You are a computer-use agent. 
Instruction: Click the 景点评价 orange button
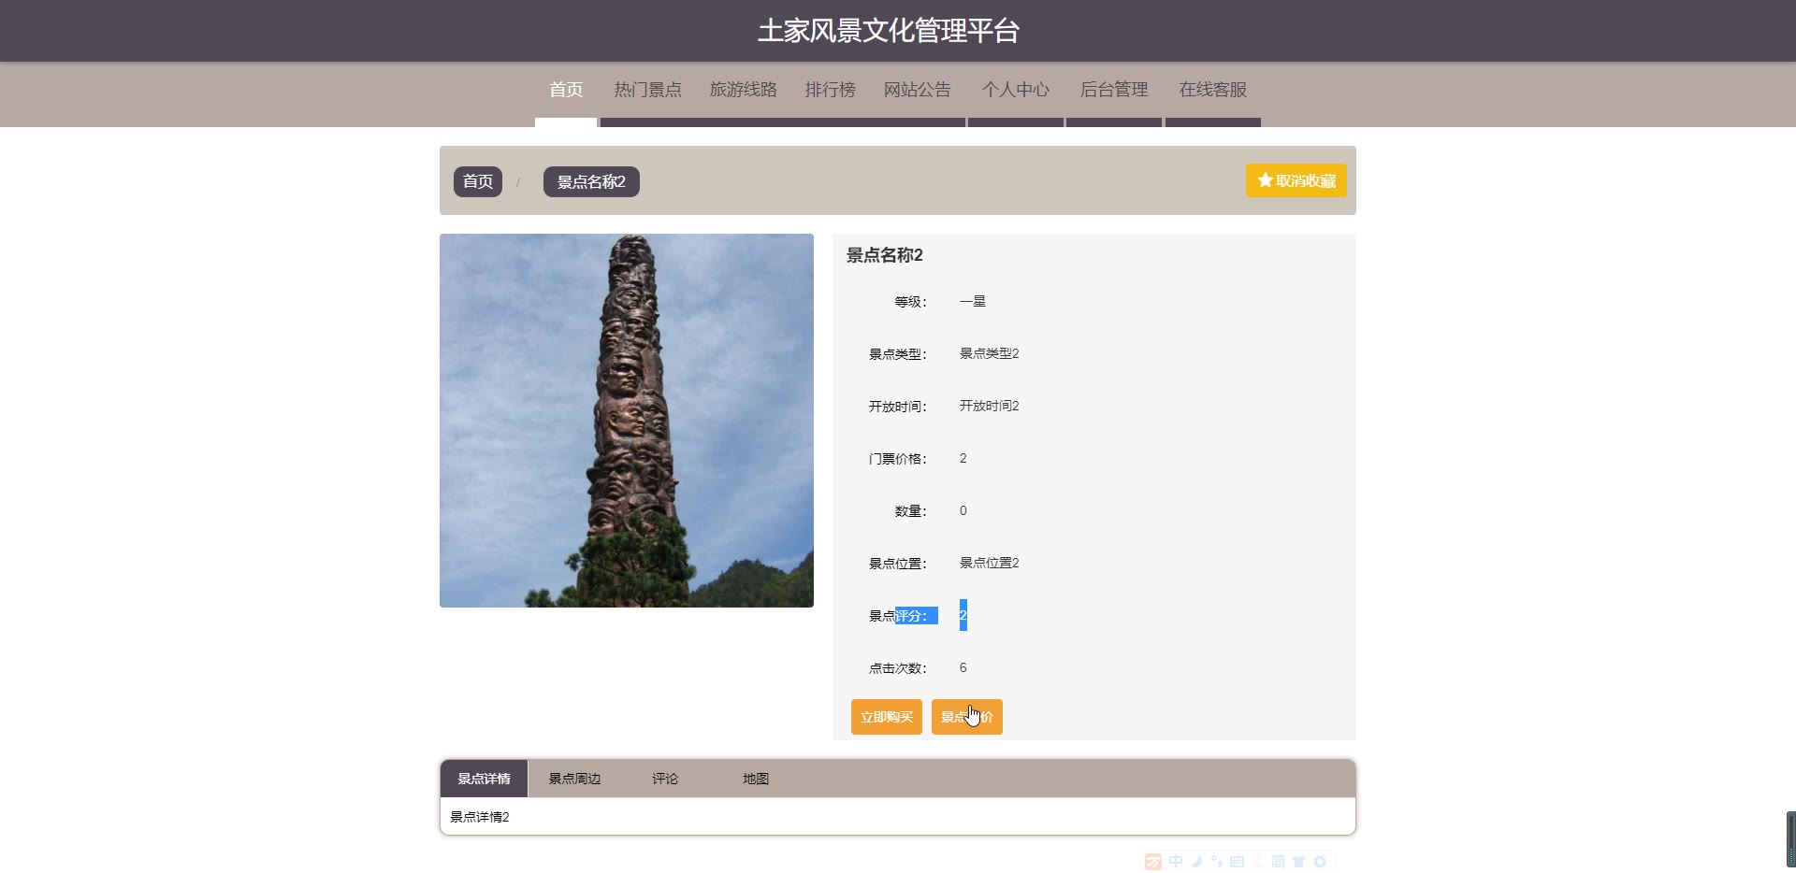[967, 717]
